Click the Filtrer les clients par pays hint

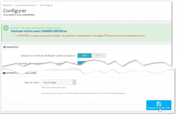pyautogui.click(x=54, y=87)
